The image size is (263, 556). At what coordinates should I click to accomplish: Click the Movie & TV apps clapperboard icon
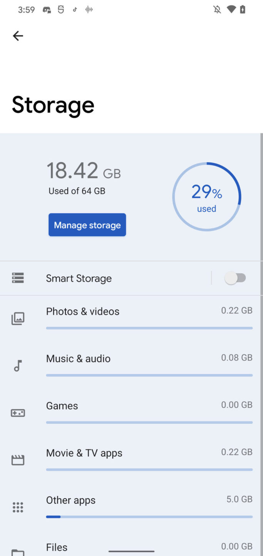click(x=18, y=460)
